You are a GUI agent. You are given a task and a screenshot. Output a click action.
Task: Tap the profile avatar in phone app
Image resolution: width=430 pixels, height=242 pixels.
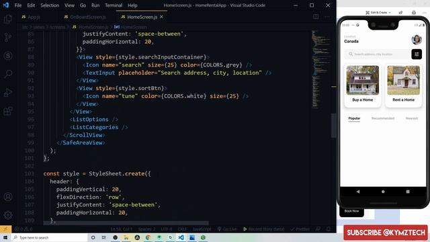coord(417,40)
